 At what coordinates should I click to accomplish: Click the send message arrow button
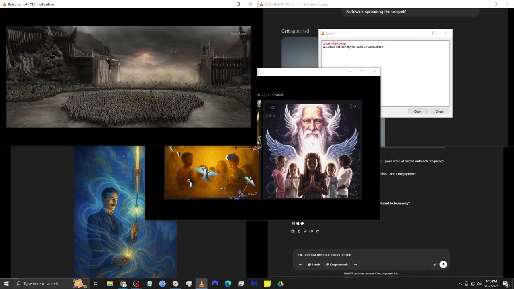point(443,264)
